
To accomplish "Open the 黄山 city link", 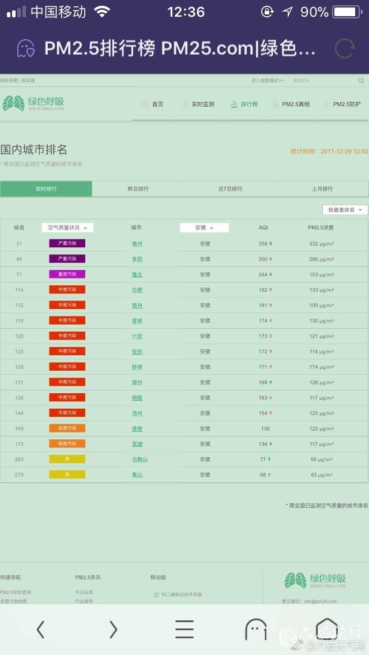I will click(137, 475).
